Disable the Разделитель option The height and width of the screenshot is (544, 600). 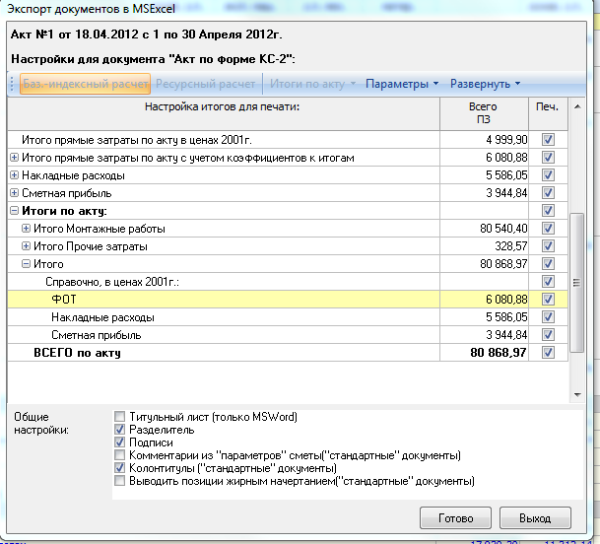(120, 429)
